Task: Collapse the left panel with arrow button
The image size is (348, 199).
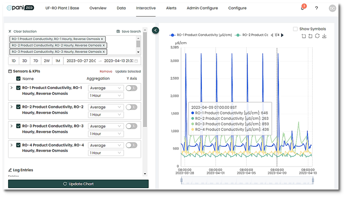Action: 155,30
